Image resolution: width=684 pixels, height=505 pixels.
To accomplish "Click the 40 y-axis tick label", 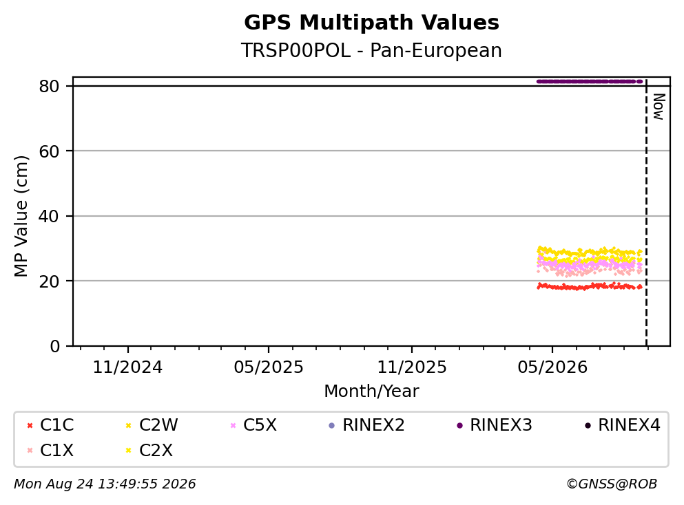I will coord(50,216).
